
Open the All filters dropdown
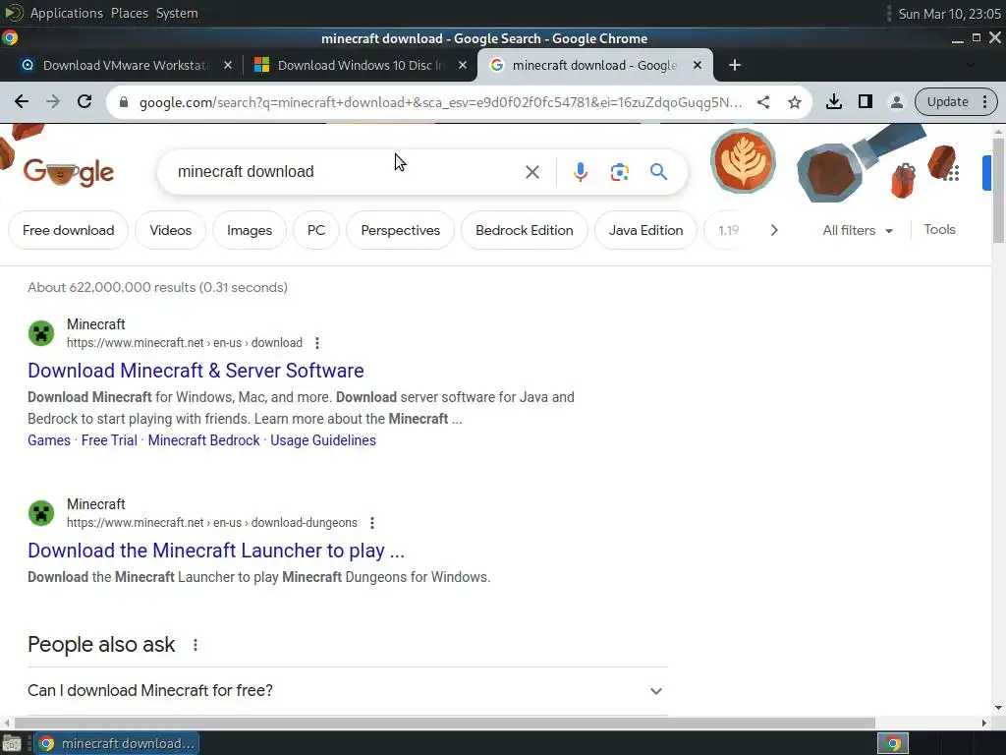pyautogui.click(x=857, y=230)
